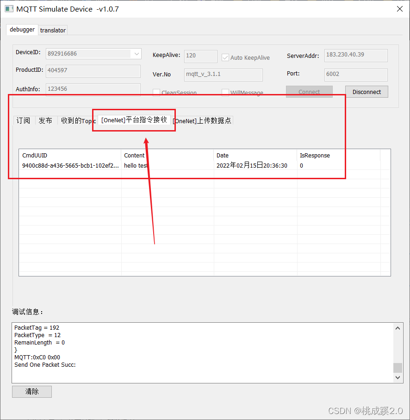Click the 'Send One Packet Succ:' log line
The width and height of the screenshot is (410, 420).
[45, 365]
